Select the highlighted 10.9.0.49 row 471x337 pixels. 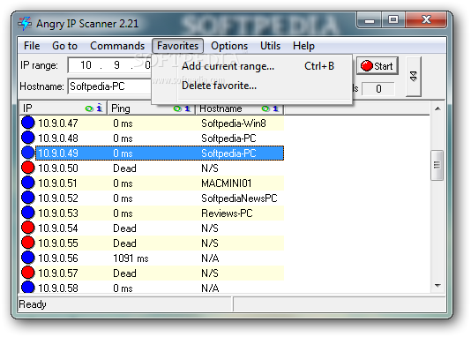tap(159, 154)
